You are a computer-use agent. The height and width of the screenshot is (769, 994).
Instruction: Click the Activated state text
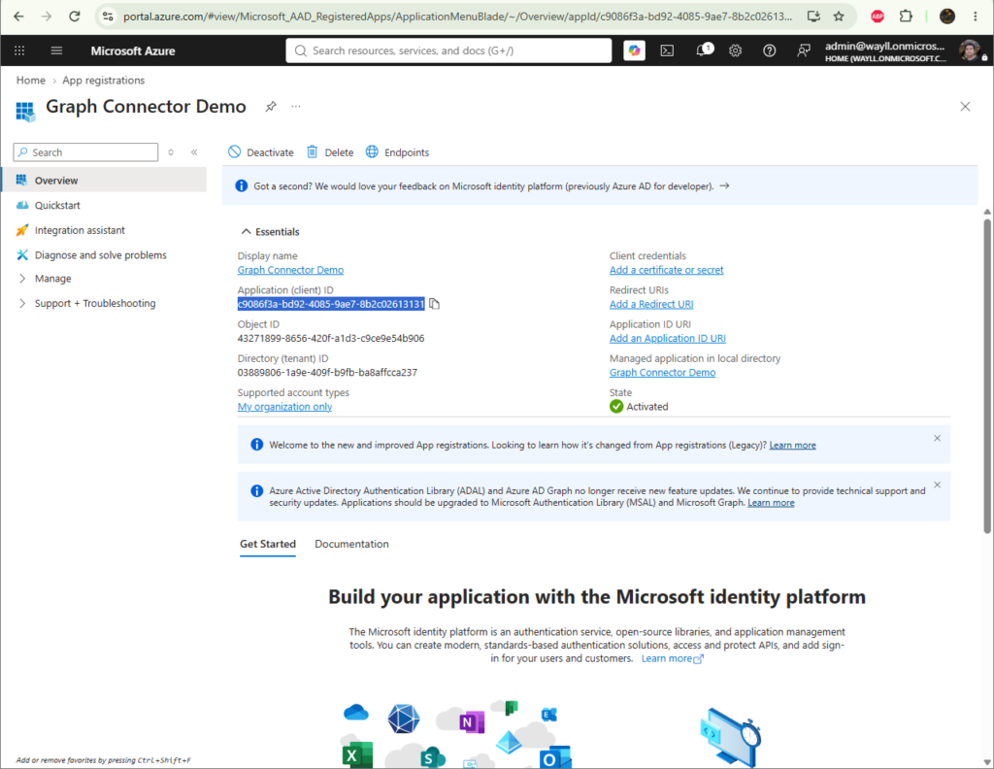(x=647, y=407)
